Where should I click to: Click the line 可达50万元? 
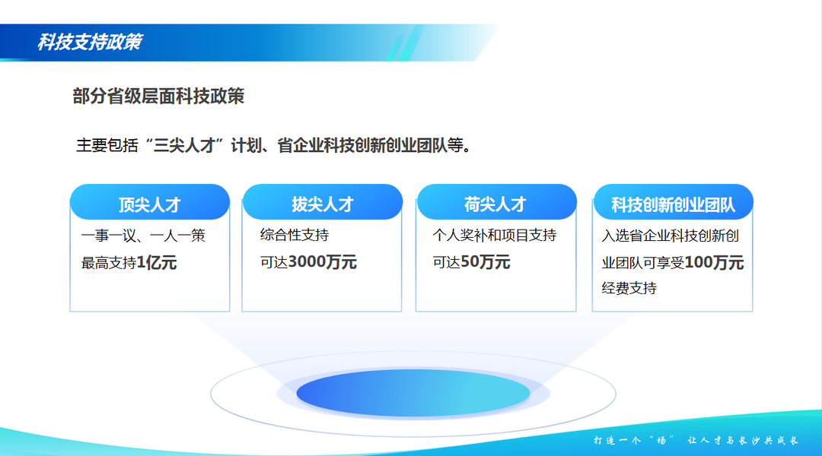(471, 262)
